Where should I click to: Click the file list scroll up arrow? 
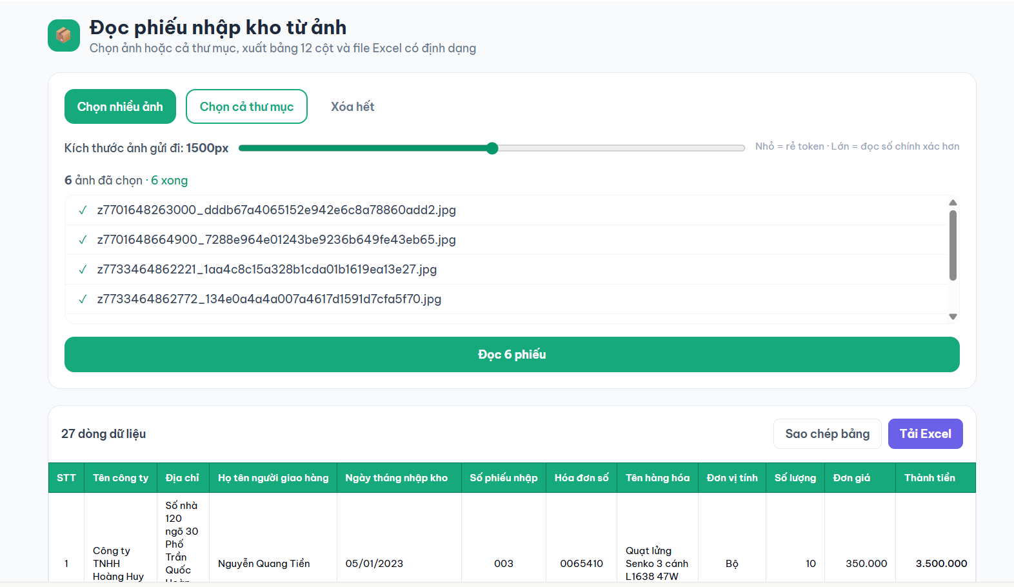click(953, 203)
